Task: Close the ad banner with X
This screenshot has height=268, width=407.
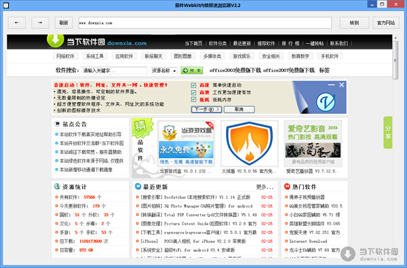Action: pyautogui.click(x=342, y=85)
